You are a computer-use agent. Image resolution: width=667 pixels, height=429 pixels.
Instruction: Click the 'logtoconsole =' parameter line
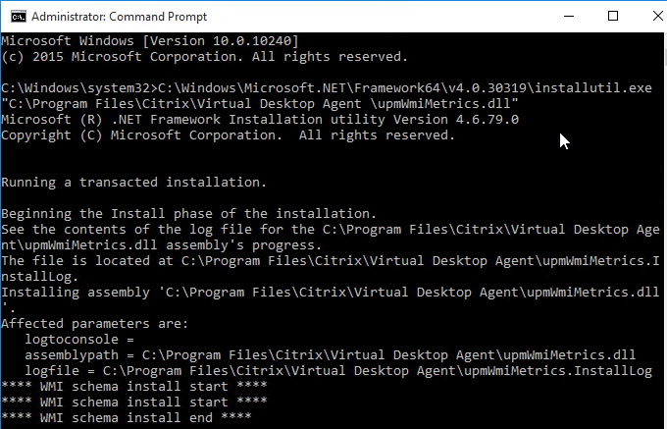(79, 340)
